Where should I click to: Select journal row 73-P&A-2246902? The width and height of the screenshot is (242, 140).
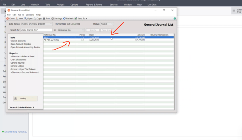pos(108,40)
